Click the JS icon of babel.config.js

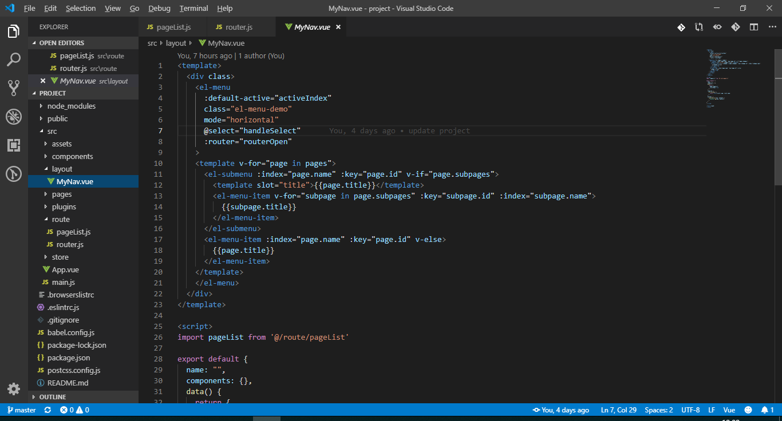[x=41, y=332]
